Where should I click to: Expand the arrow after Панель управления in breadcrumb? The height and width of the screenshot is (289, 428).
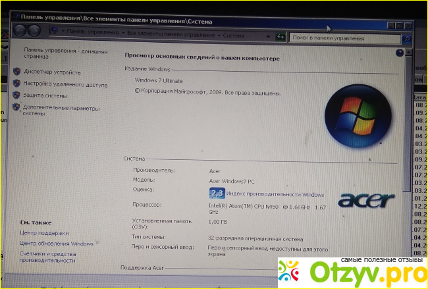pos(123,32)
